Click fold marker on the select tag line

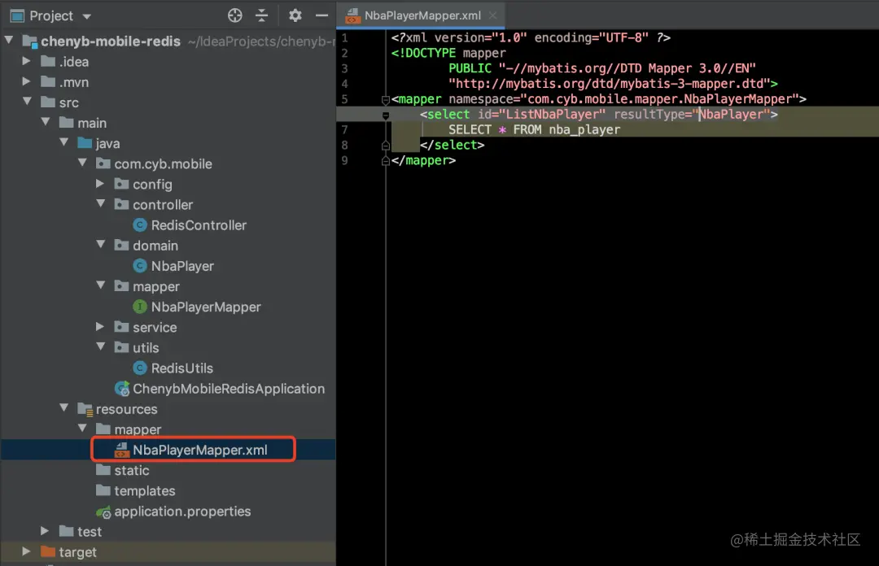(385, 115)
